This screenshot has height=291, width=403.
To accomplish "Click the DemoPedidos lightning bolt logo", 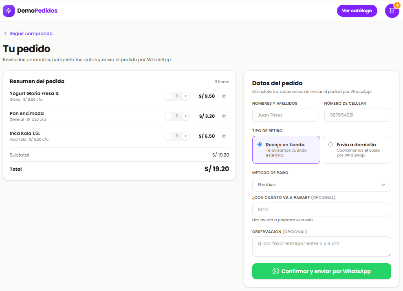I will 9,11.
